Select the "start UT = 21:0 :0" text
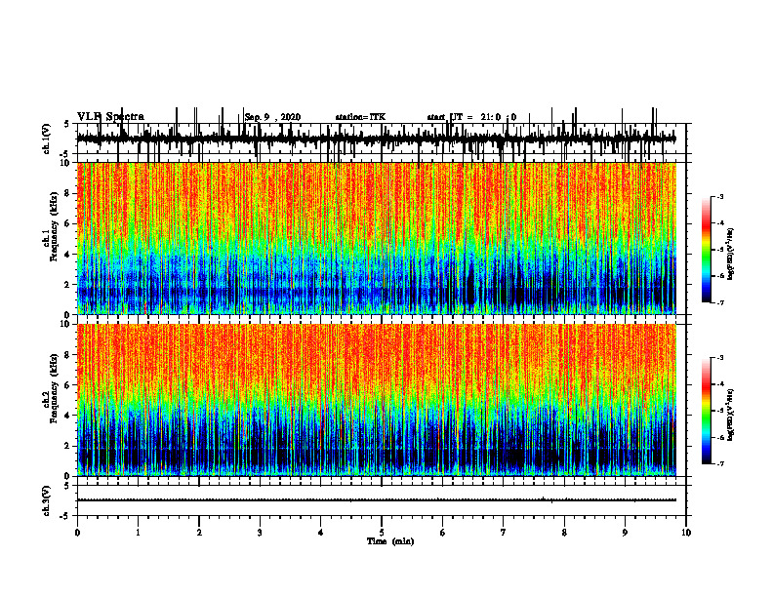Viewport: 773px width, 597px height. point(471,117)
